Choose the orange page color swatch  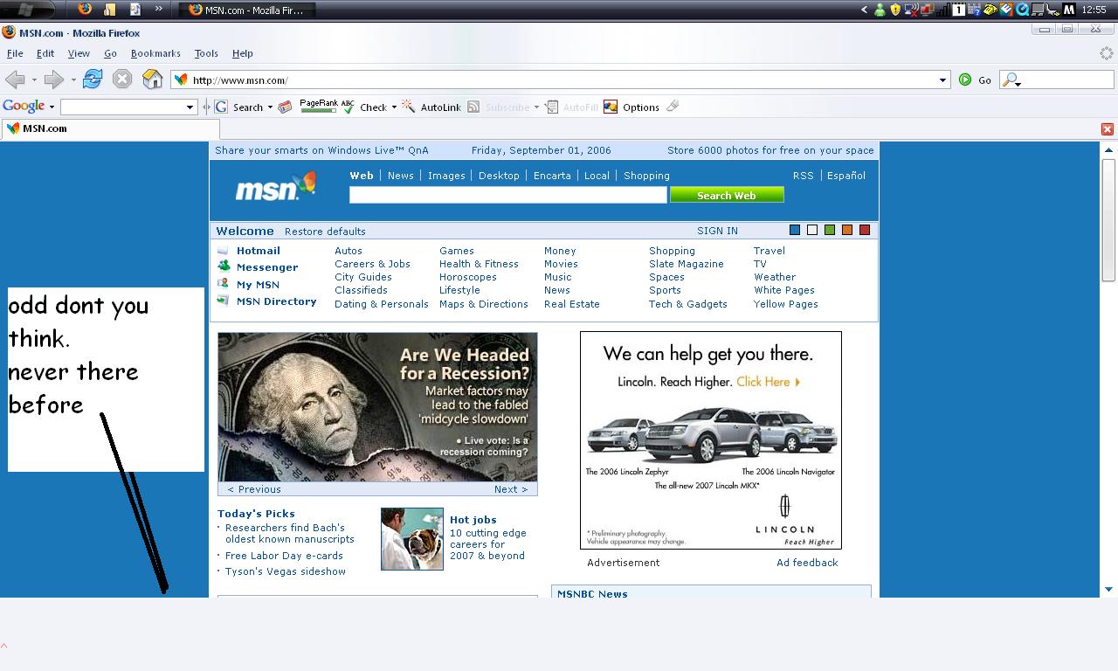click(x=847, y=230)
